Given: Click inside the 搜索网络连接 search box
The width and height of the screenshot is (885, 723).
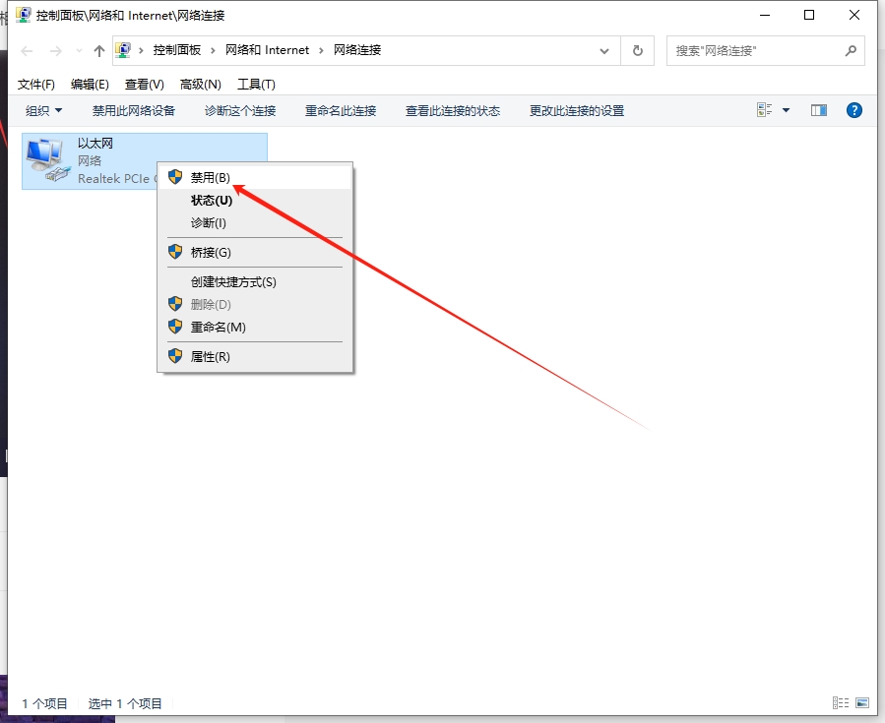Looking at the screenshot, I should pyautogui.click(x=758, y=49).
